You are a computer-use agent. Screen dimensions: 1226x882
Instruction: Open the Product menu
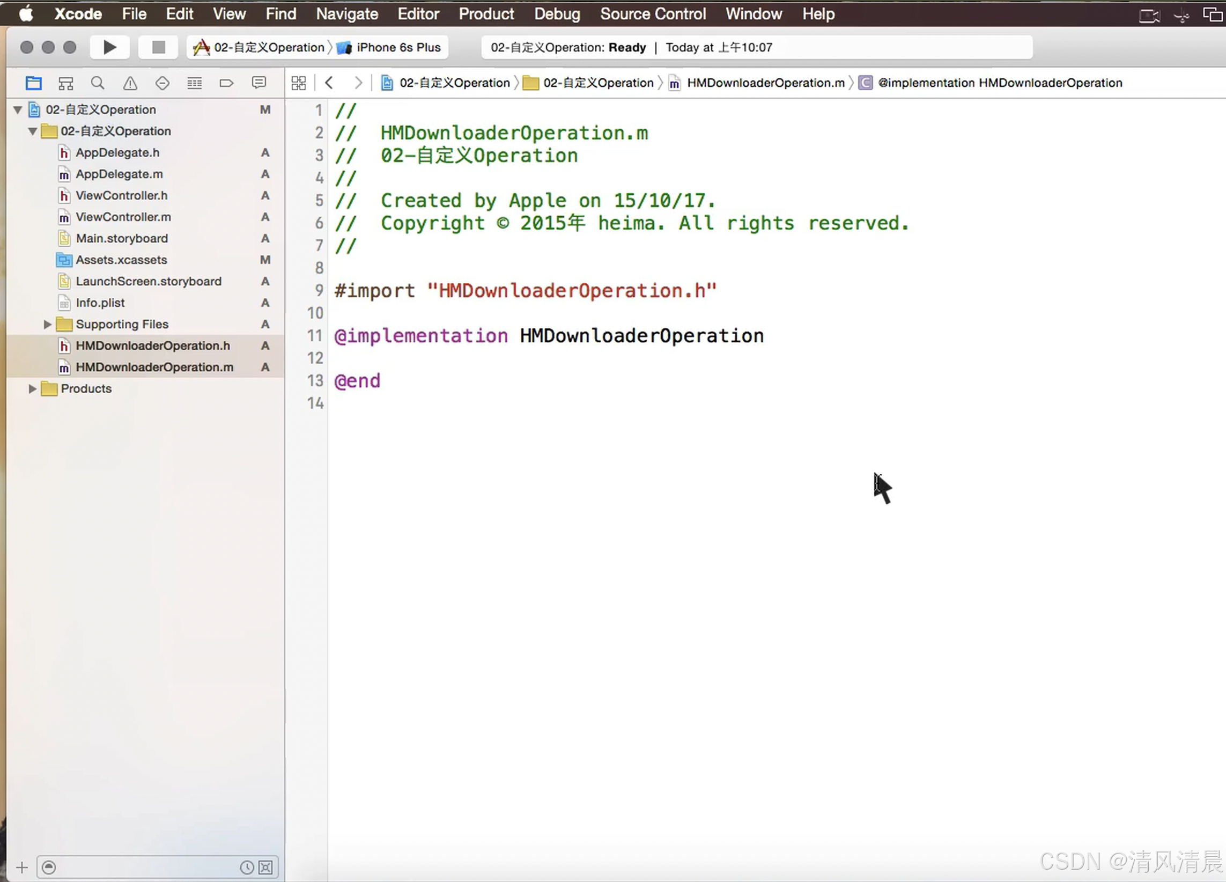pyautogui.click(x=486, y=14)
